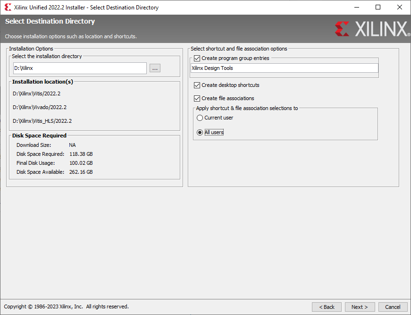This screenshot has height=315, width=411.
Task: Go to the previous step with Back
Action: click(x=327, y=307)
